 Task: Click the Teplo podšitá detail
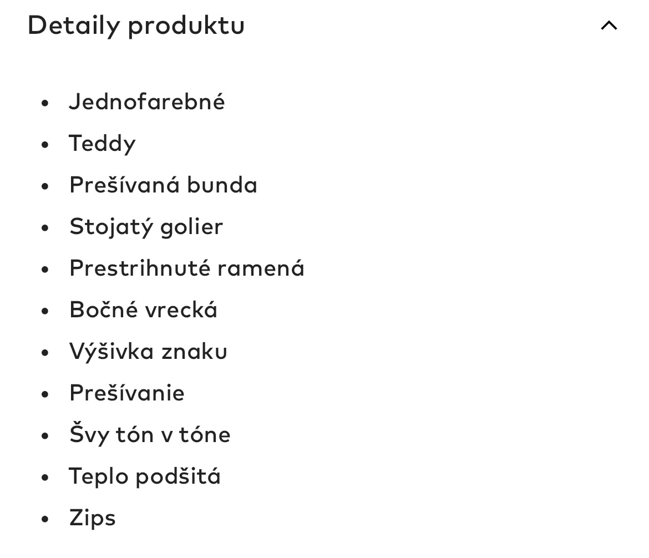145,476
